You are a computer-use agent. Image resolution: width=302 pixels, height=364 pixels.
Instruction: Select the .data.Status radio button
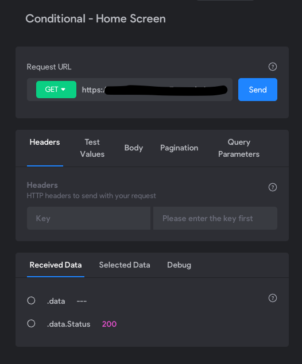(x=31, y=324)
